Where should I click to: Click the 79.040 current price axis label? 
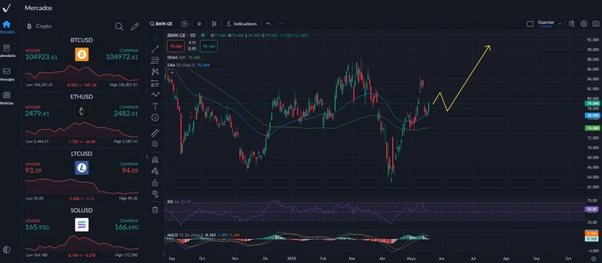click(592, 103)
